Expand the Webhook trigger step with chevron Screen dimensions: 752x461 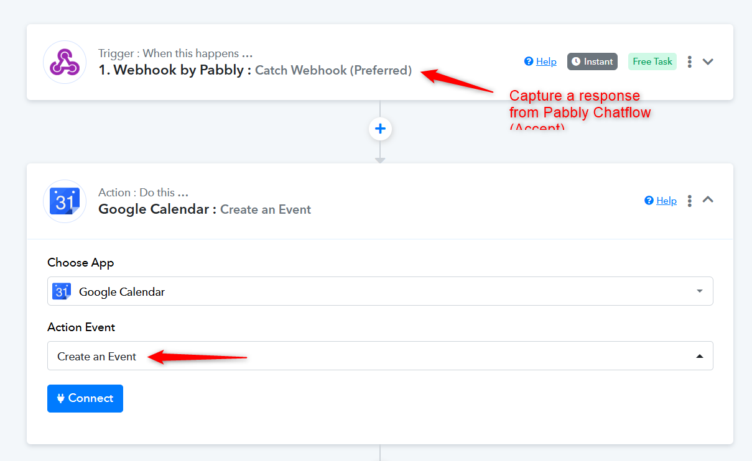708,62
